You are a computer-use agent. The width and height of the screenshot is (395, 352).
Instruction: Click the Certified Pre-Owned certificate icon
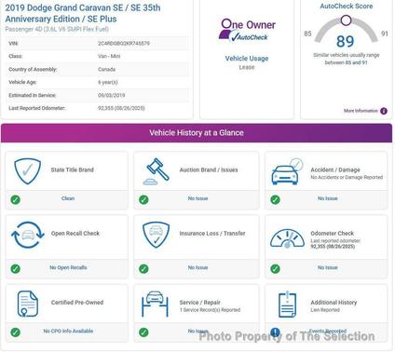coord(28,304)
